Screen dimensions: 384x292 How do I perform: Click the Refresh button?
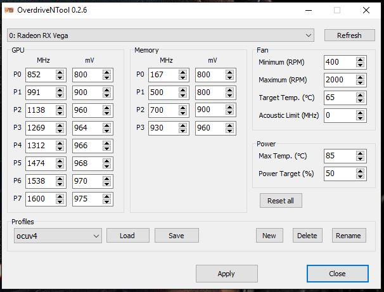point(349,35)
